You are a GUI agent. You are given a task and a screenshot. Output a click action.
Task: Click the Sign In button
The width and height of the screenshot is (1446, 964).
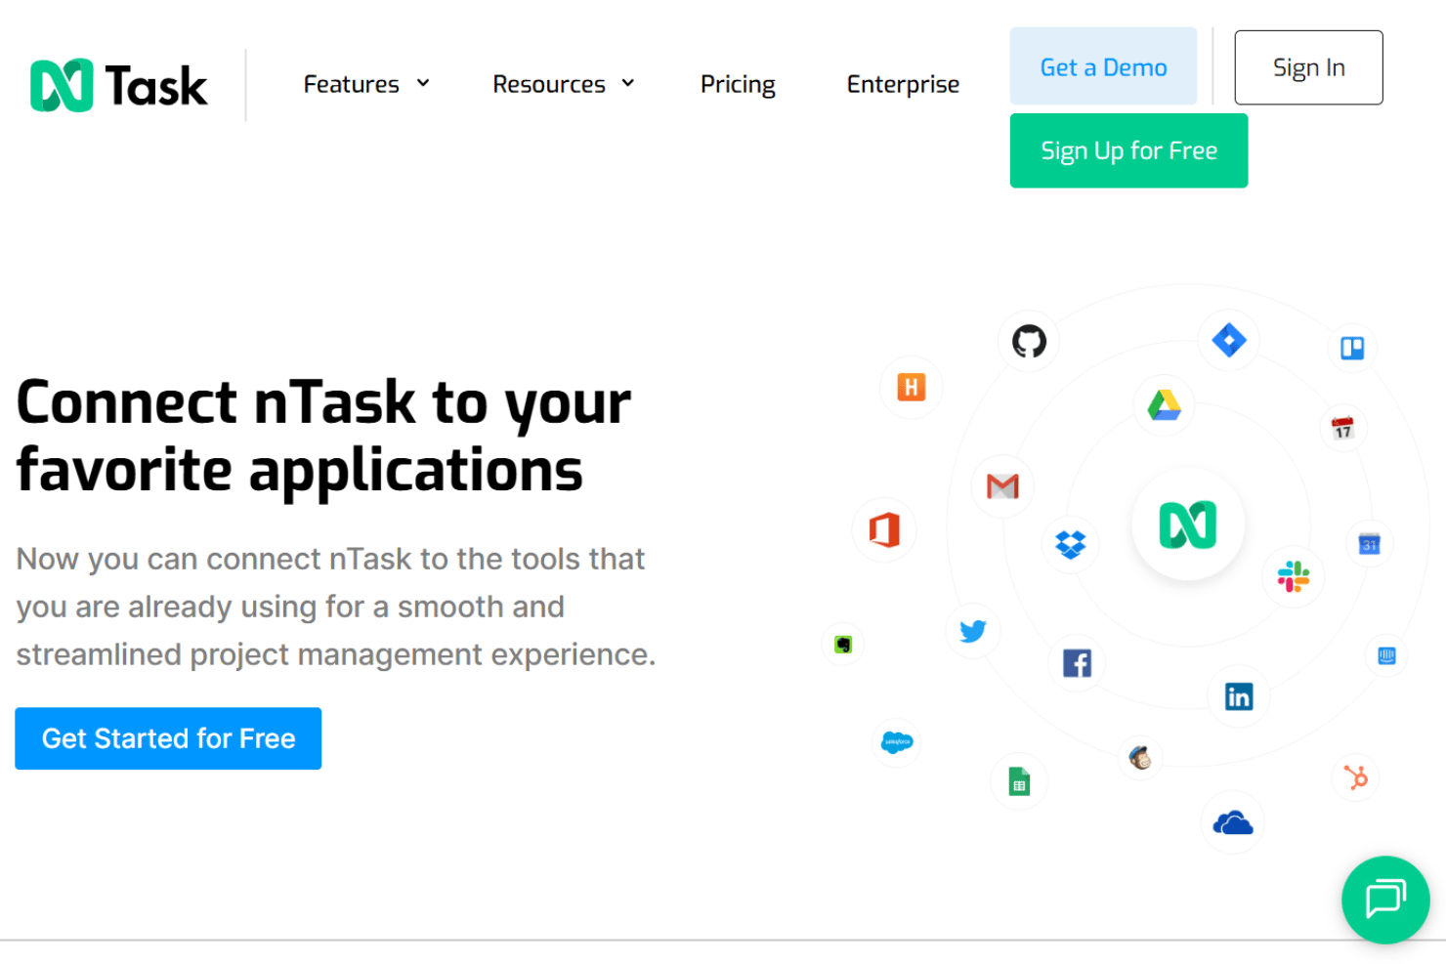[1308, 67]
